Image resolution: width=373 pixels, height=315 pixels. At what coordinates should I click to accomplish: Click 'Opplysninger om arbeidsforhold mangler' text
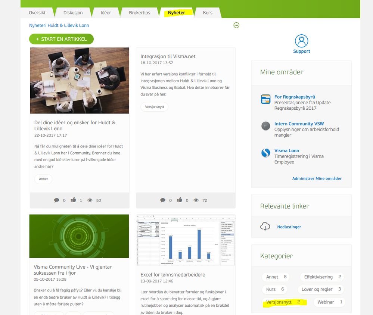(x=307, y=132)
